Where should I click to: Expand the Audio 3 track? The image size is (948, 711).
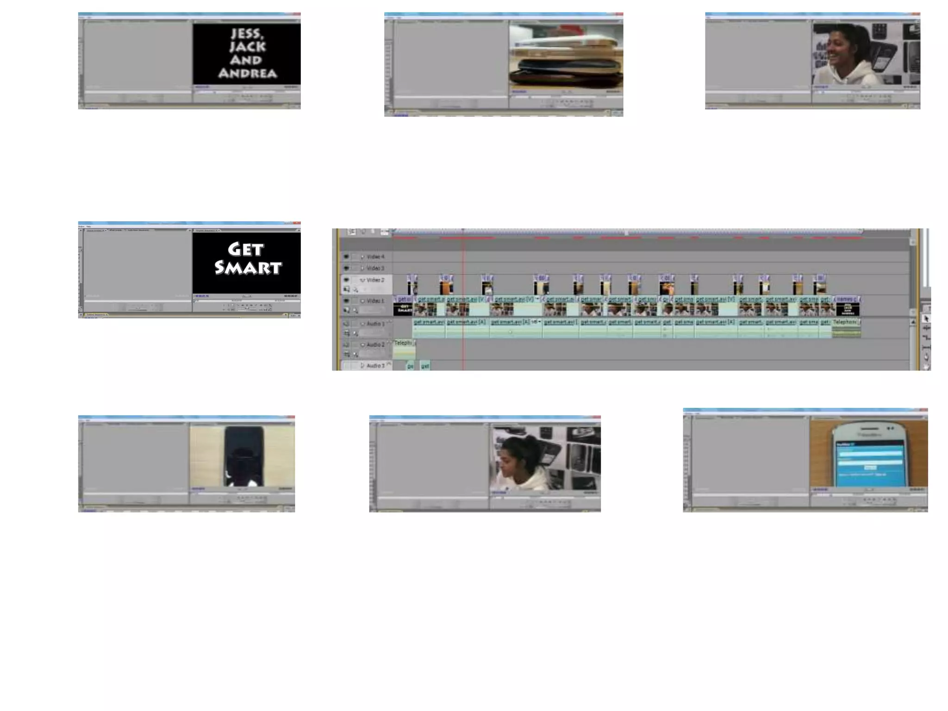pyautogui.click(x=362, y=366)
